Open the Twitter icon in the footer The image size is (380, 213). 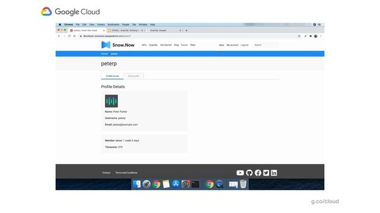266,173
